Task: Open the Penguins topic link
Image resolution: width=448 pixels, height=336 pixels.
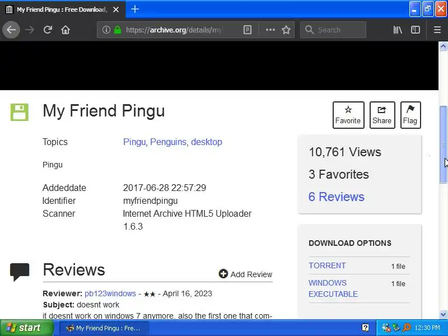Action: point(169,142)
